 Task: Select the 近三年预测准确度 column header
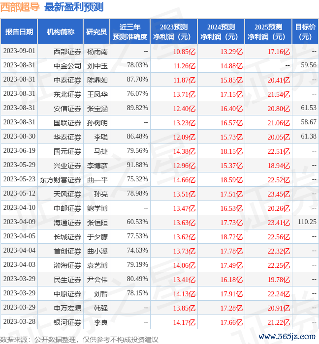130,31
